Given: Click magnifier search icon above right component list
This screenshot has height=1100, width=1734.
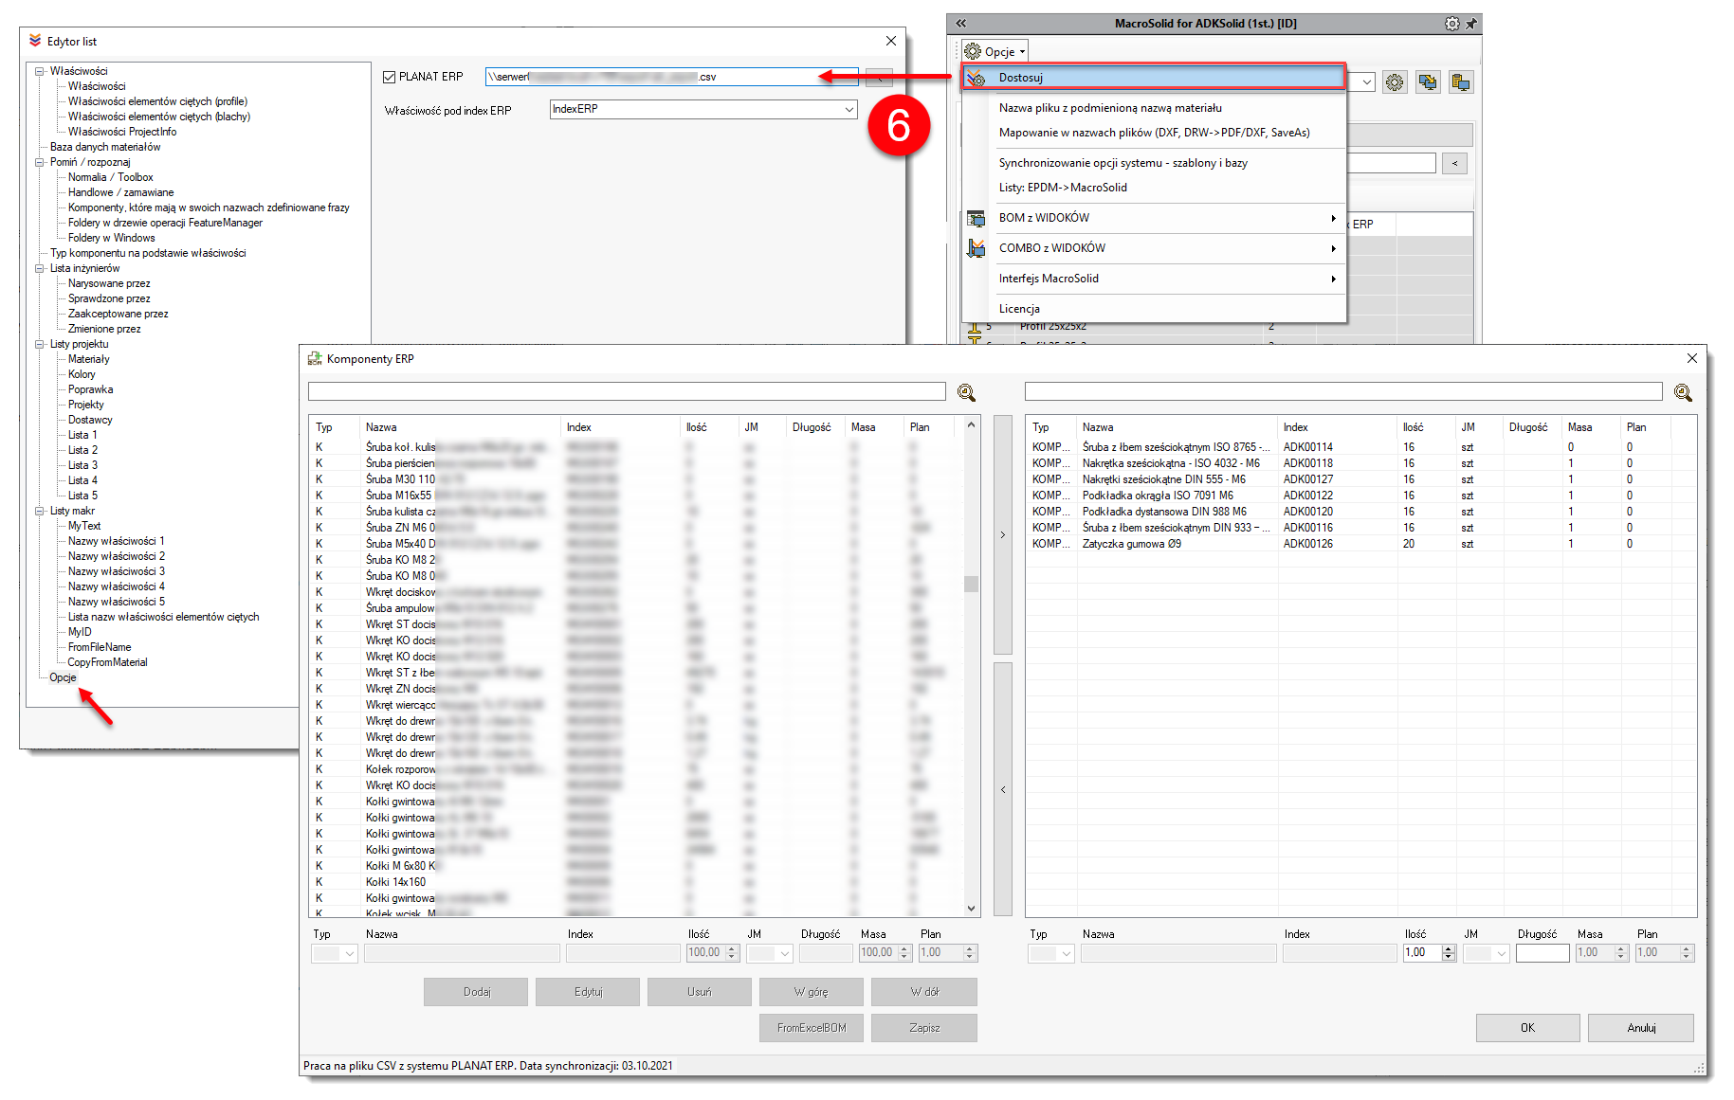Looking at the screenshot, I should 1683,392.
